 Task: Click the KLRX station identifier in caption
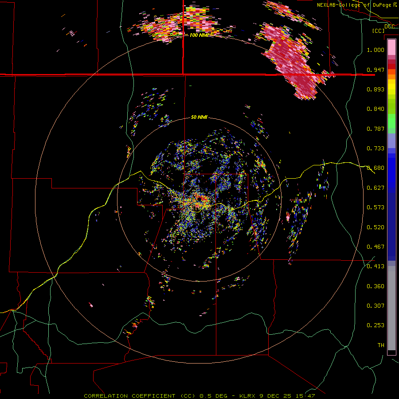[x=247, y=396]
